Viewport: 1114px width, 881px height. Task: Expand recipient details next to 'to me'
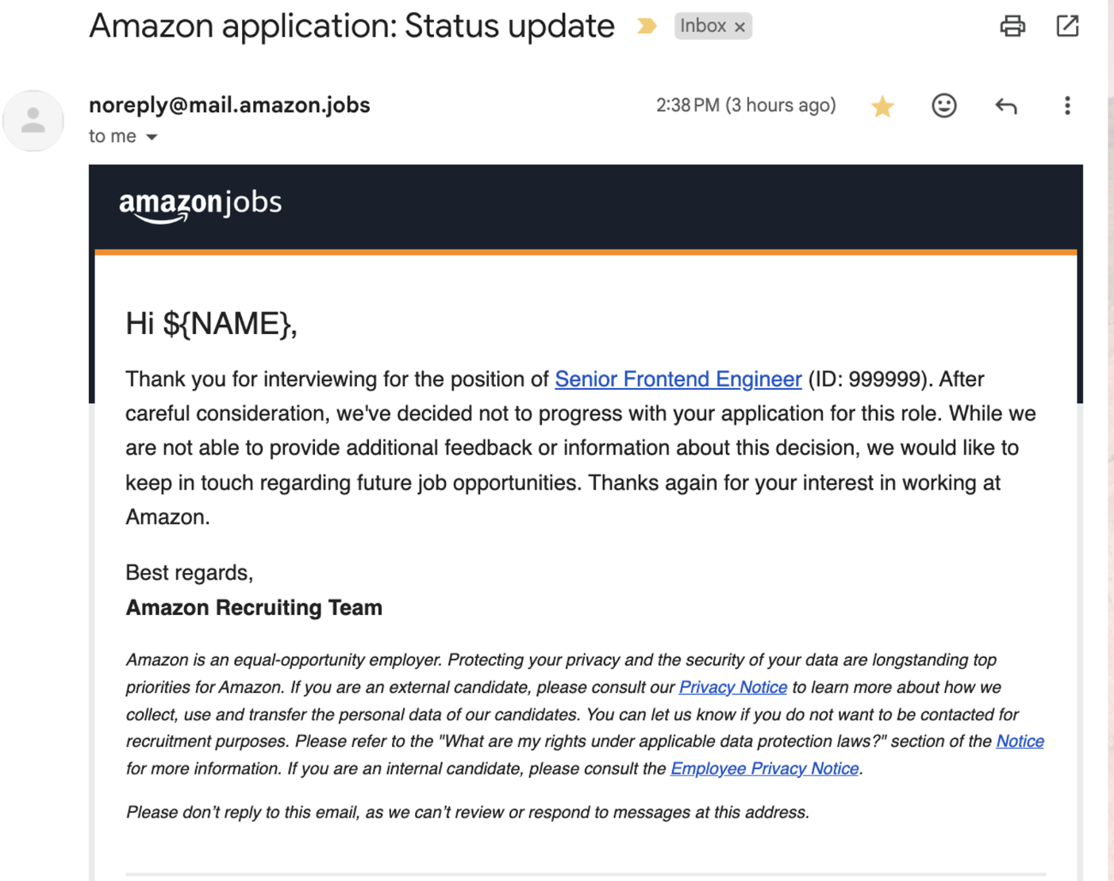[152, 137]
